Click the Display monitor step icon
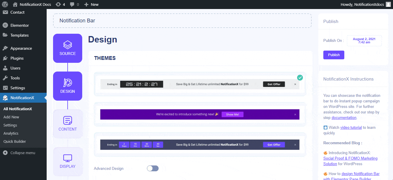This screenshot has height=180, width=393. 68,158
